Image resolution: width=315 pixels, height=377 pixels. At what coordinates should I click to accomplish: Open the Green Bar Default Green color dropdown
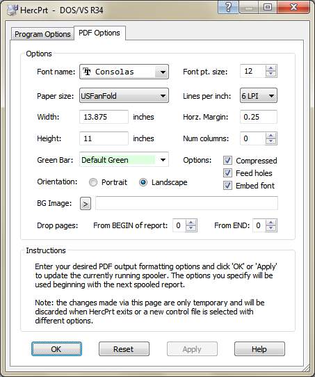[x=124, y=160]
